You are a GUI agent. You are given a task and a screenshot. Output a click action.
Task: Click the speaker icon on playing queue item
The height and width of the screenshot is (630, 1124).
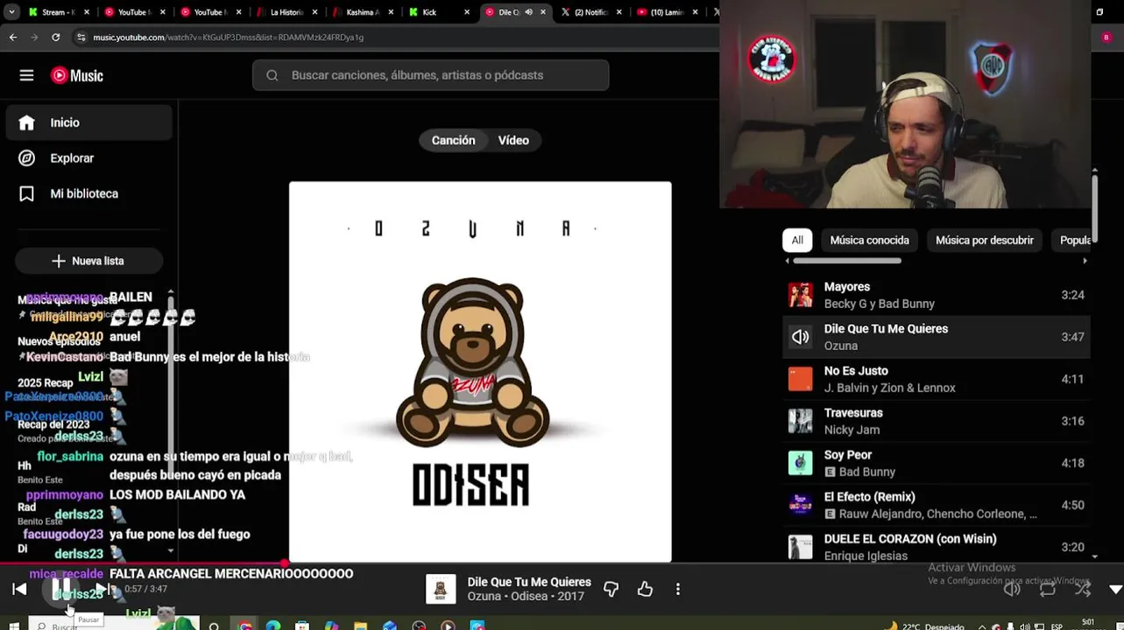coord(800,337)
